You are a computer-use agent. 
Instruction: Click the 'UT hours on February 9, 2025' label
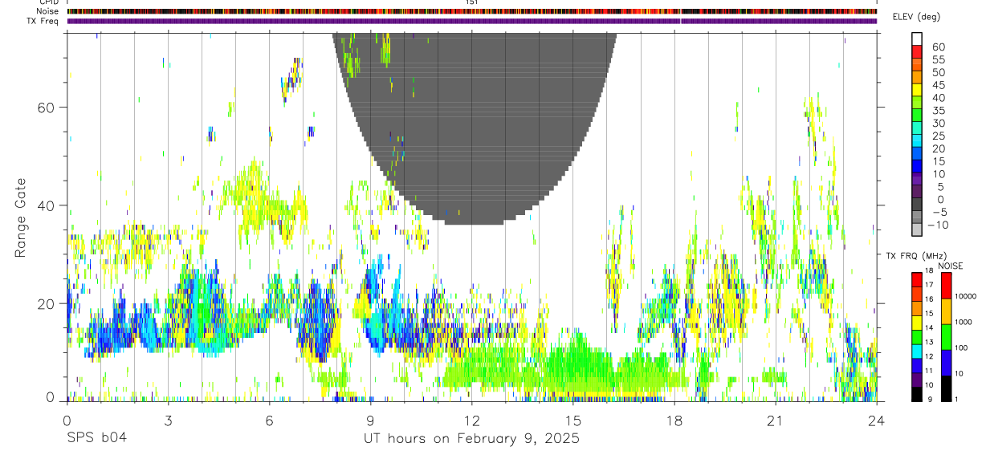point(472,439)
